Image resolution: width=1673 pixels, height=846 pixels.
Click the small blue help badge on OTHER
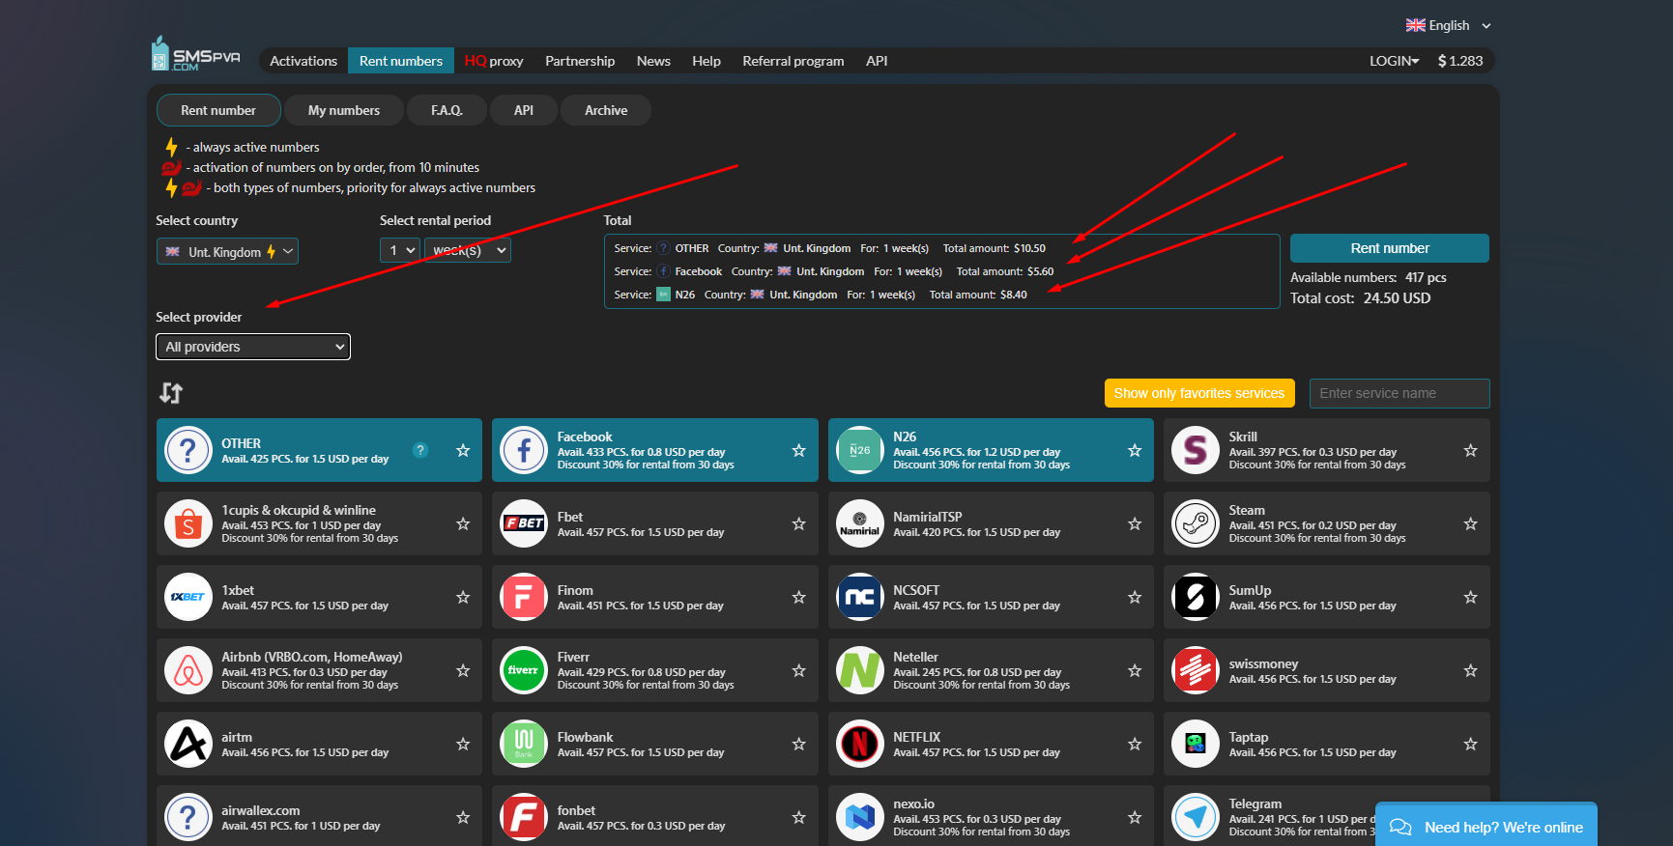tap(420, 450)
